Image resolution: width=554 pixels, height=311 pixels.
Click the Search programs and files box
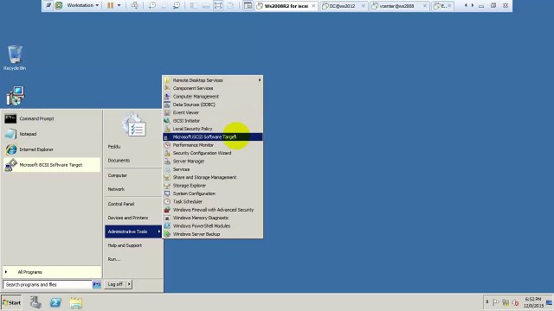pos(48,284)
